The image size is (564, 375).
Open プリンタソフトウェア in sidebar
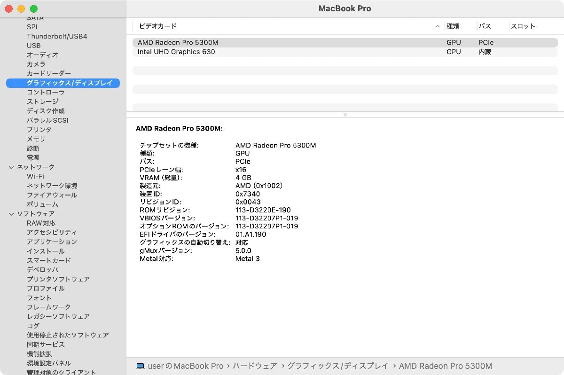coord(58,279)
